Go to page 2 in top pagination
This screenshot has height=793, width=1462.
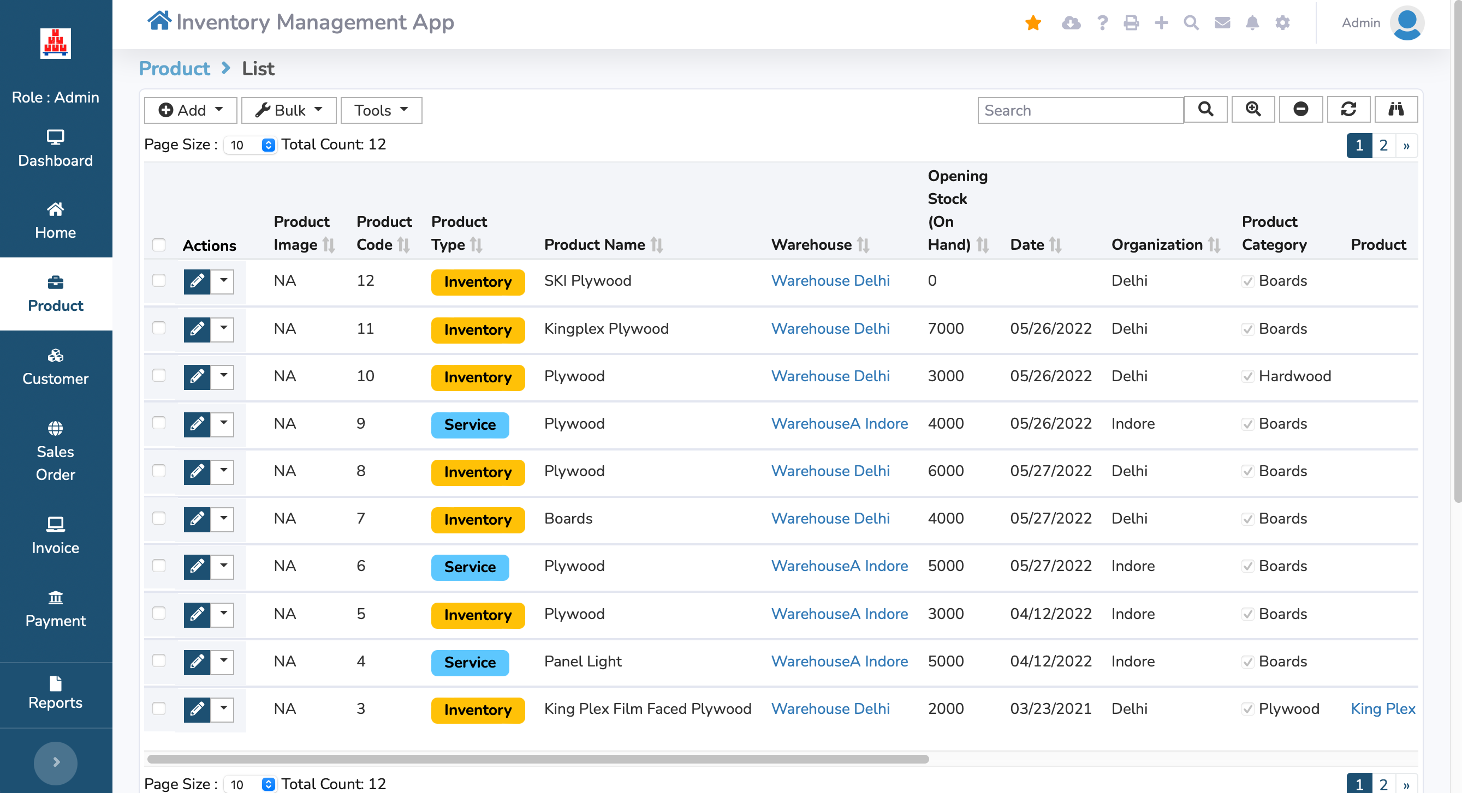point(1383,146)
